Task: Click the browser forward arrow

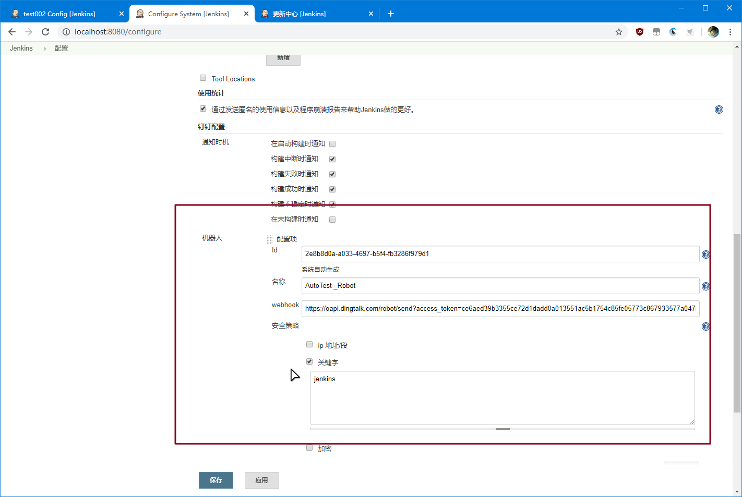Action: (29, 32)
